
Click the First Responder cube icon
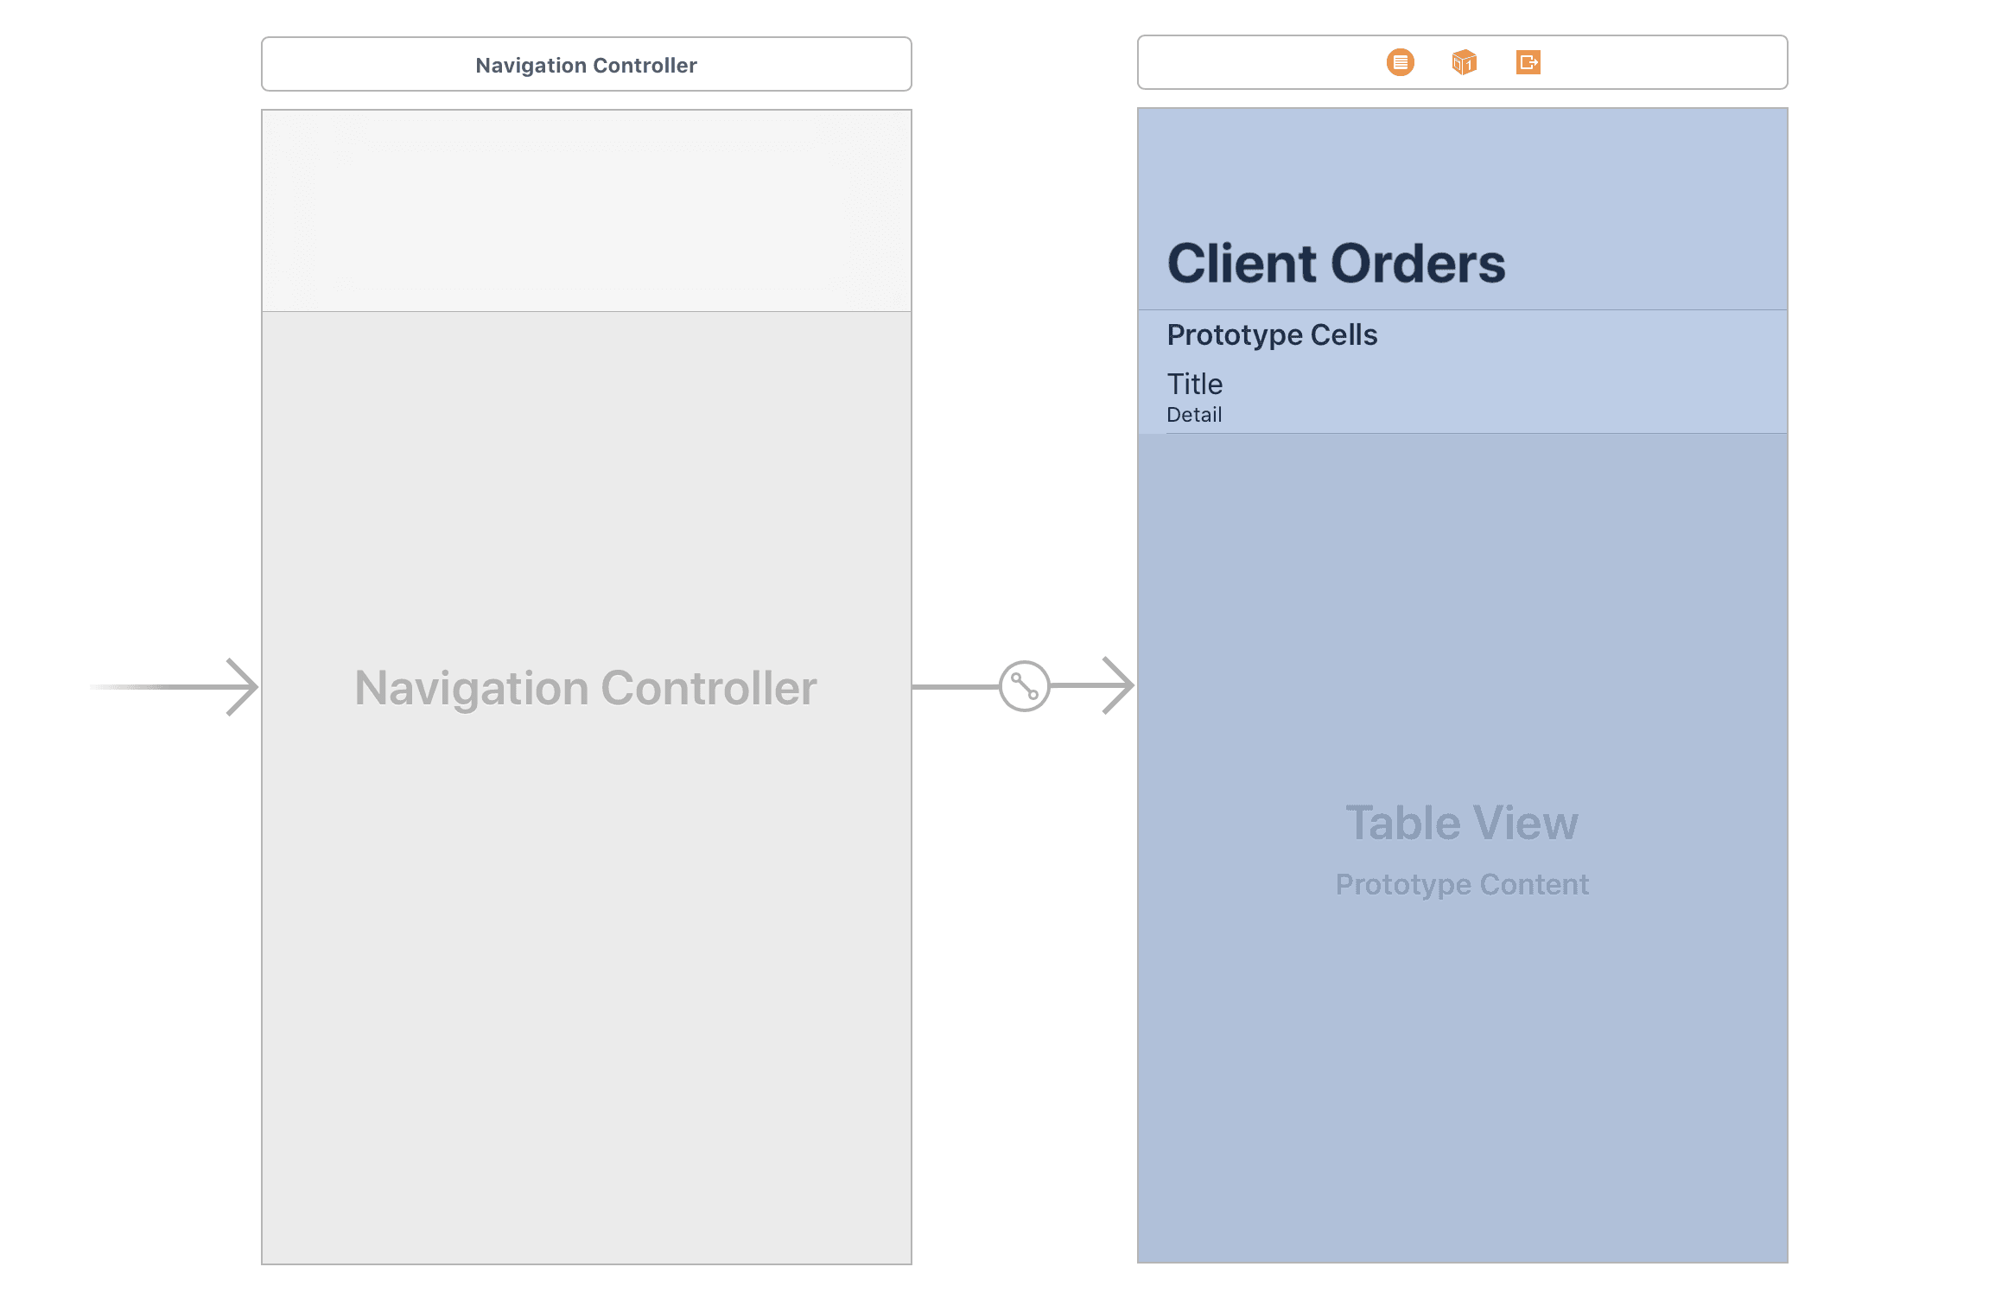pyautogui.click(x=1464, y=62)
